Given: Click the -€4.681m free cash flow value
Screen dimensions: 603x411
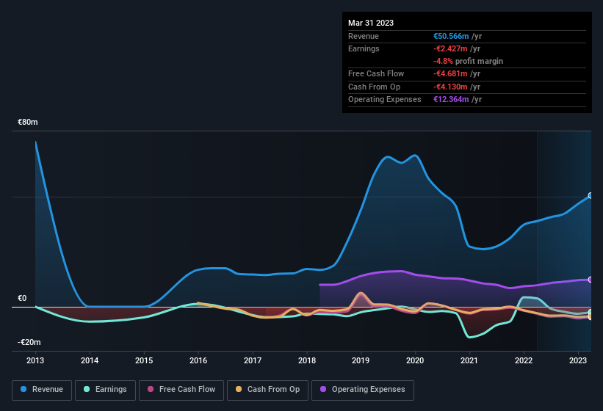Looking at the screenshot, I should pyautogui.click(x=450, y=73).
